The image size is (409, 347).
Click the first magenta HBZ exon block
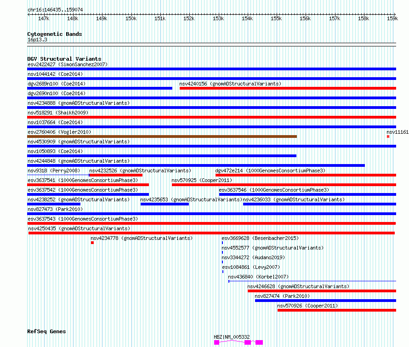[216, 342]
